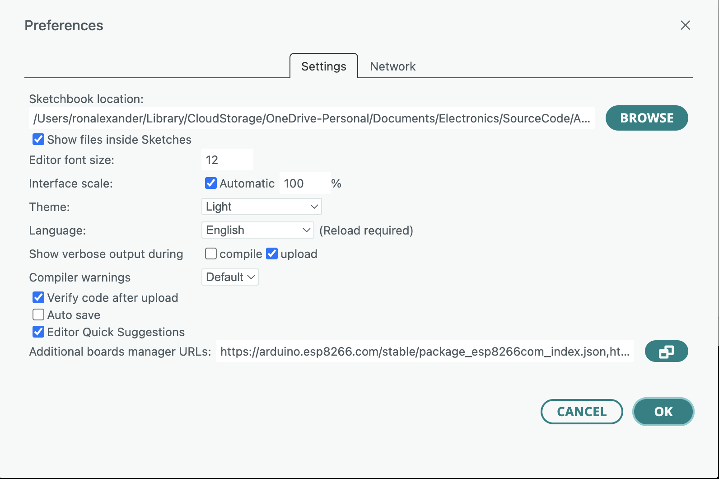
Task: Uncheck verbose output during upload
Action: [x=272, y=254]
